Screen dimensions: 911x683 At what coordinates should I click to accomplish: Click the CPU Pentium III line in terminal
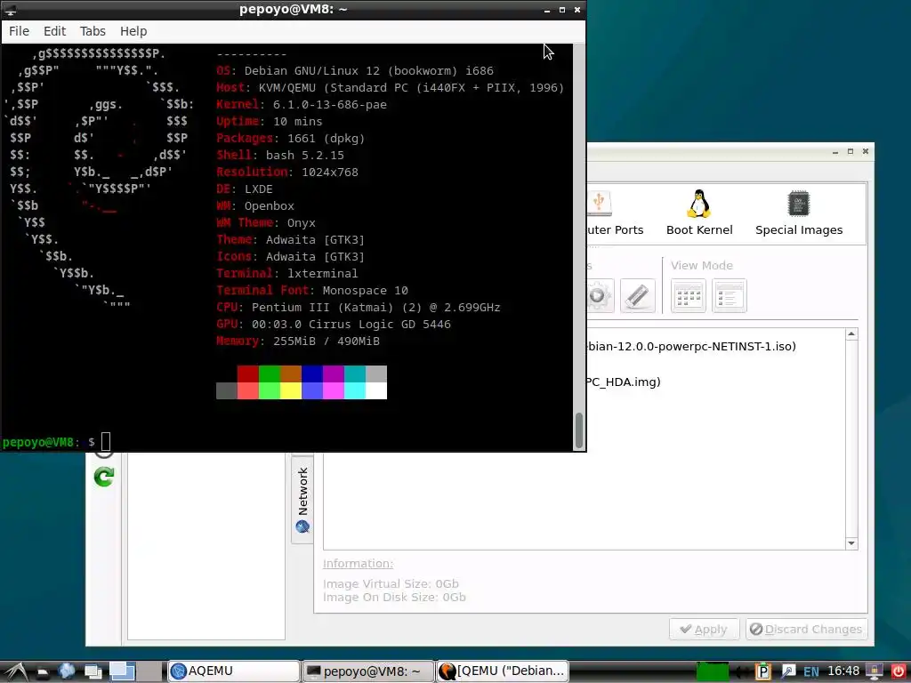(359, 307)
